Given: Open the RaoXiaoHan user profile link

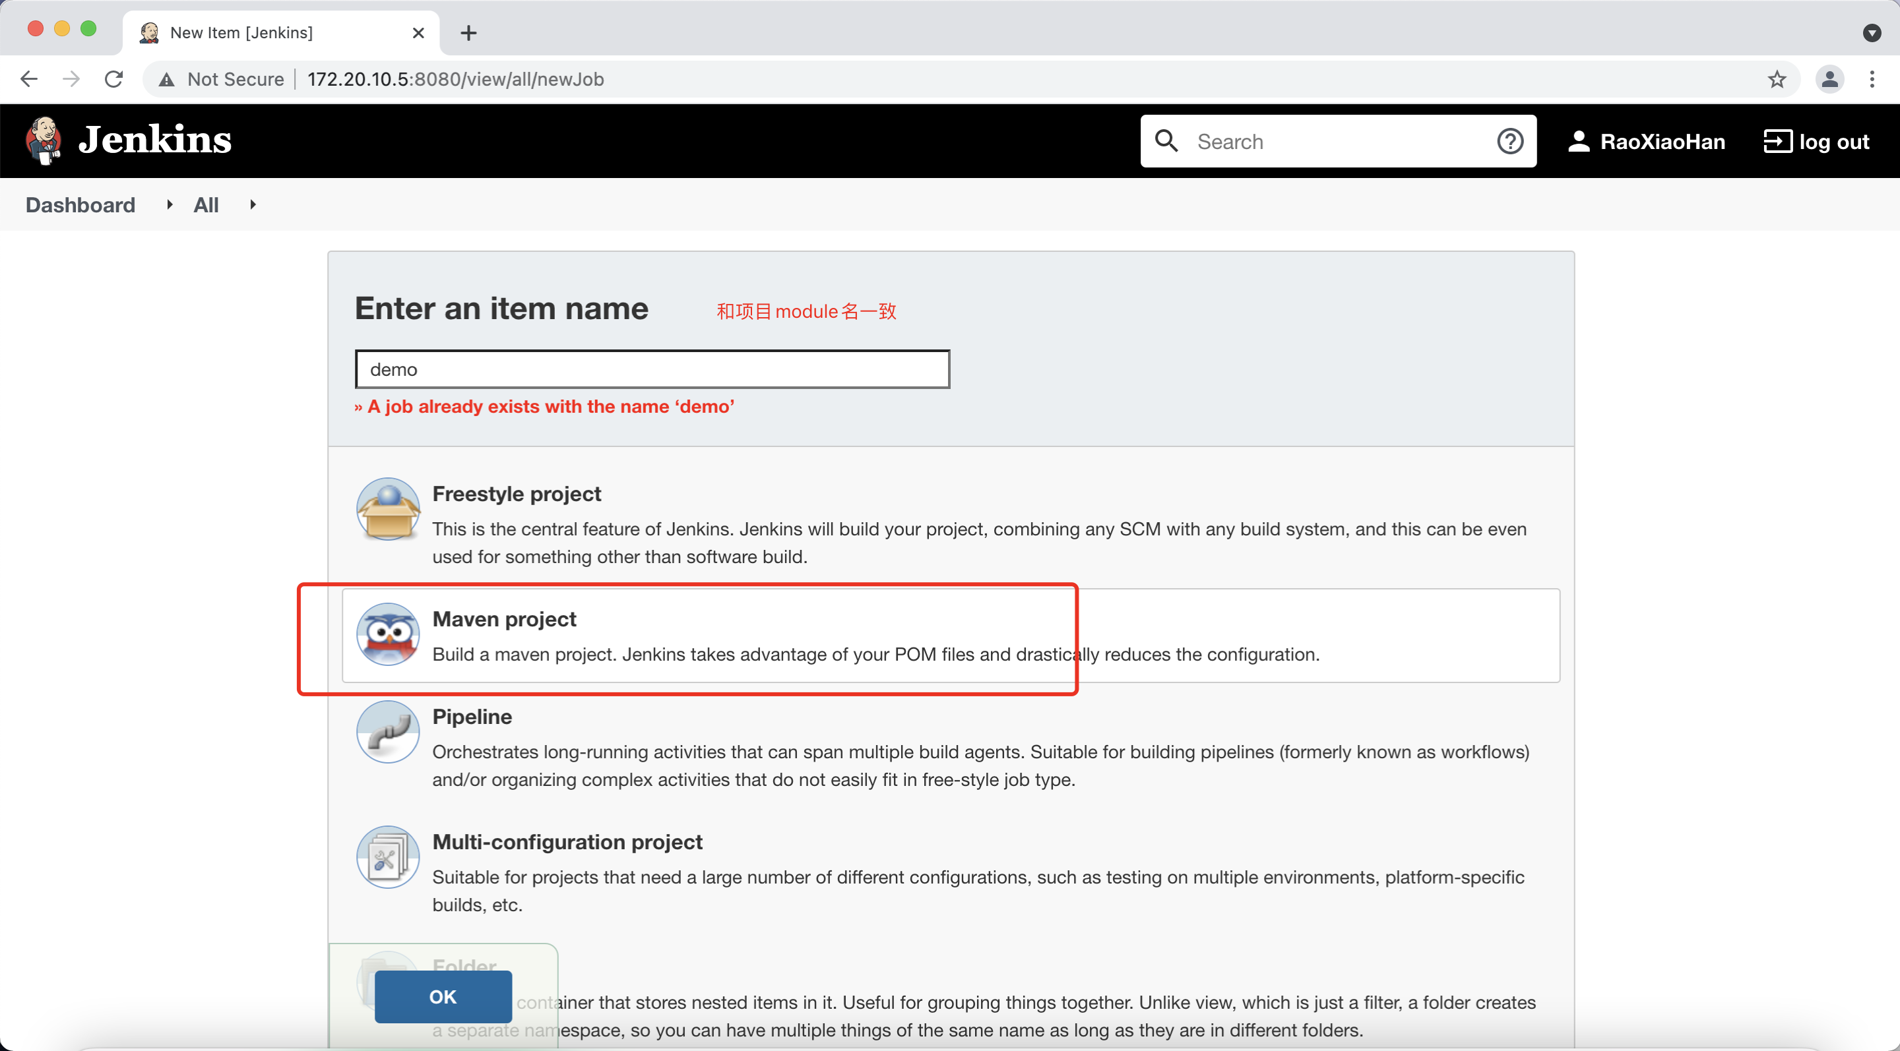Looking at the screenshot, I should (x=1662, y=142).
